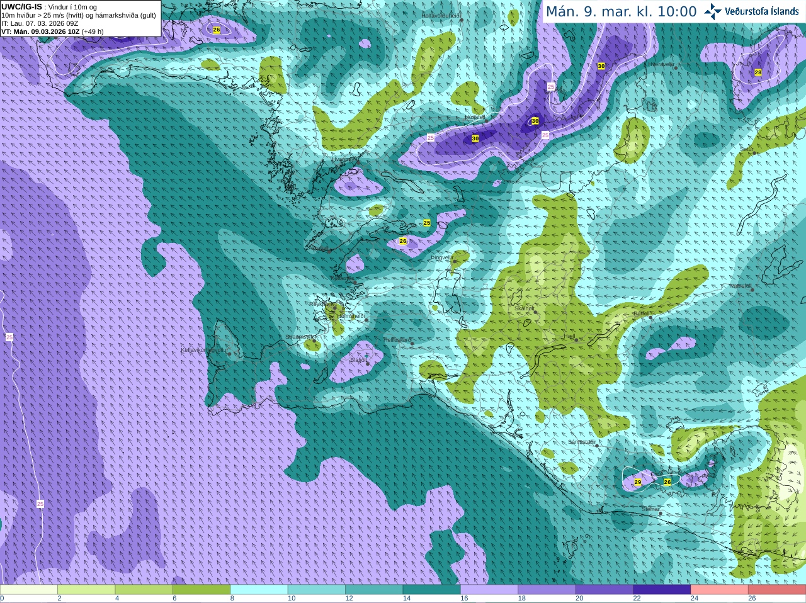Click the Hveravellir station label
The width and height of the screenshot is (806, 603).
(661, 64)
